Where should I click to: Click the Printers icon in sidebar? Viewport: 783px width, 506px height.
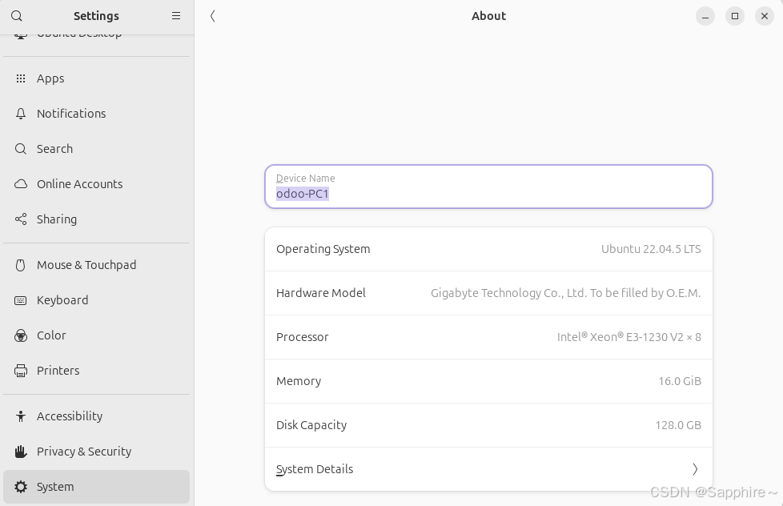[x=21, y=371]
